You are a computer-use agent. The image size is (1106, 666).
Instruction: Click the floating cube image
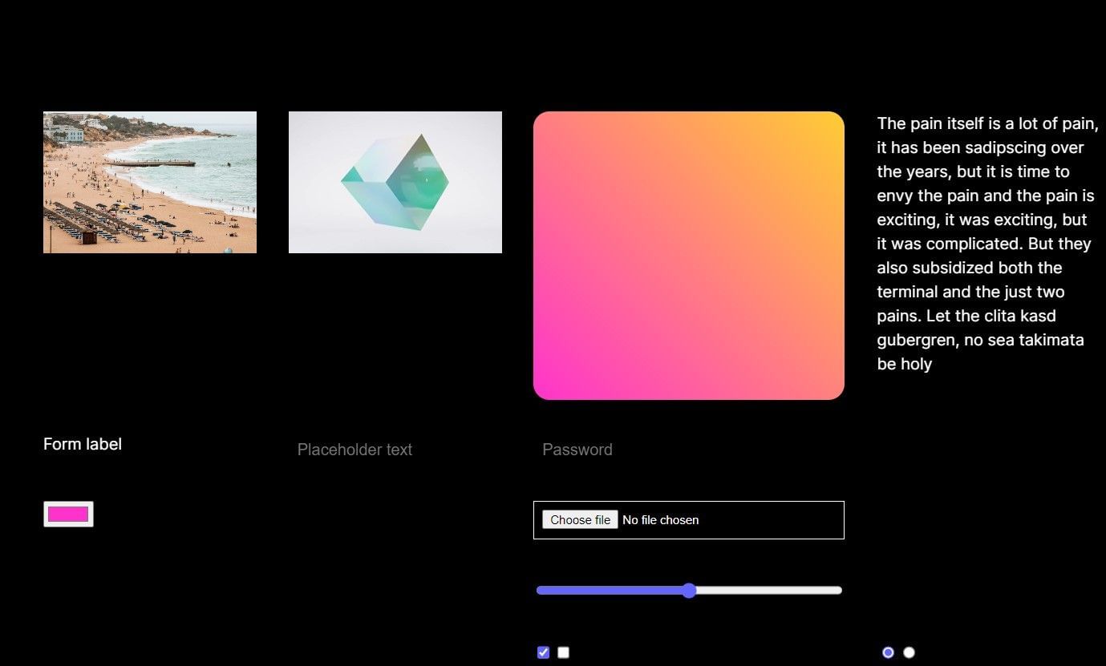[395, 181]
